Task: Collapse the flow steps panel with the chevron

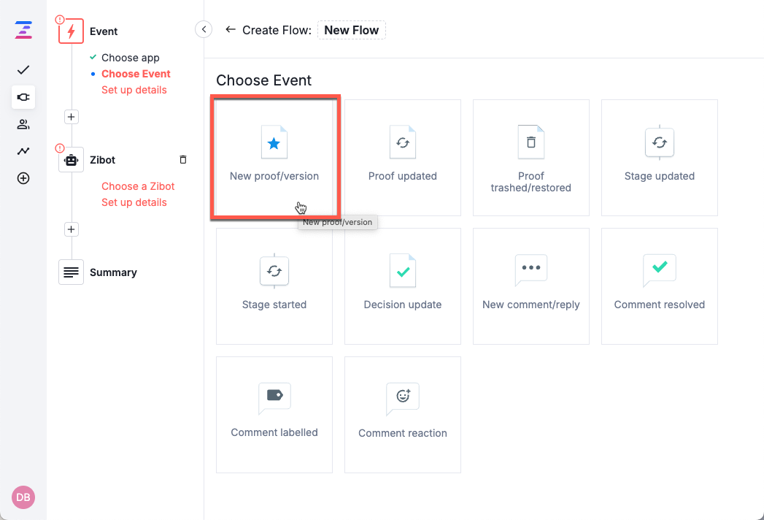Action: (x=204, y=29)
